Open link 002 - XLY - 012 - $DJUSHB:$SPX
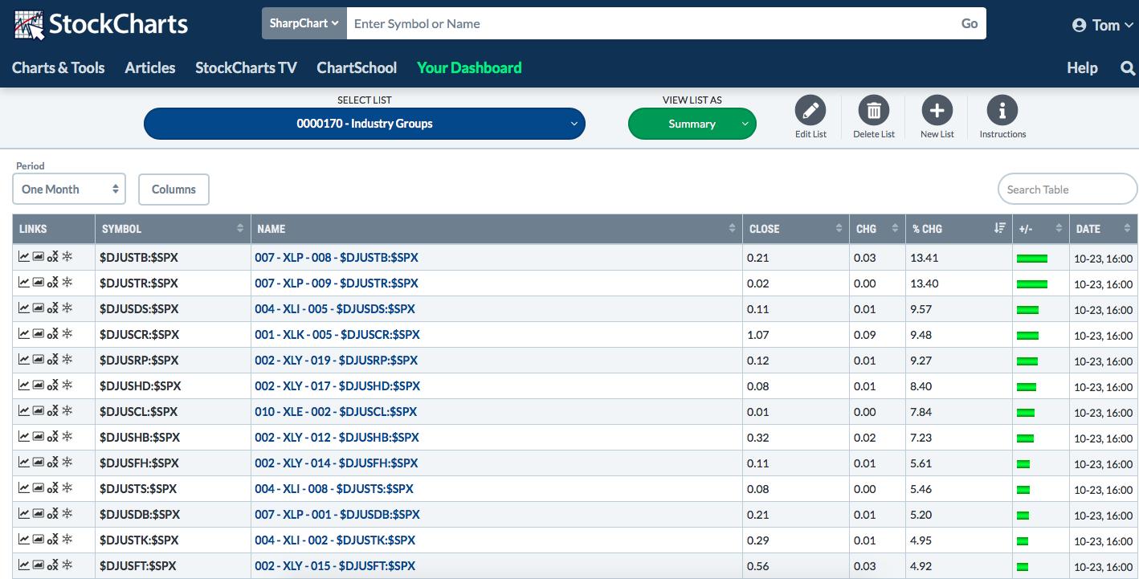Viewport: 1139px width, 579px height. (x=337, y=438)
